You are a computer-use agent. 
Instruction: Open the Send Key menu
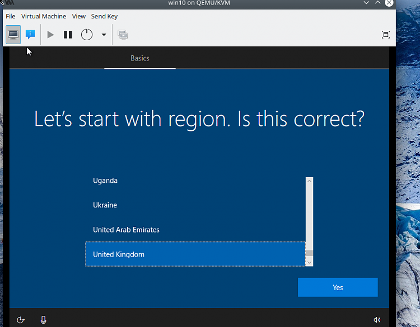pos(104,16)
